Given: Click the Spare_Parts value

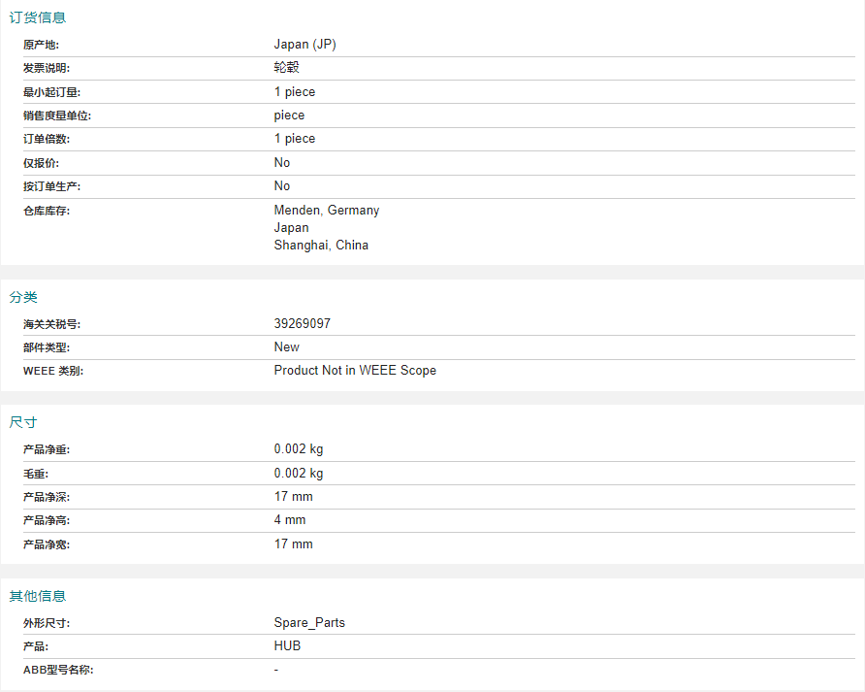Looking at the screenshot, I should point(309,622).
